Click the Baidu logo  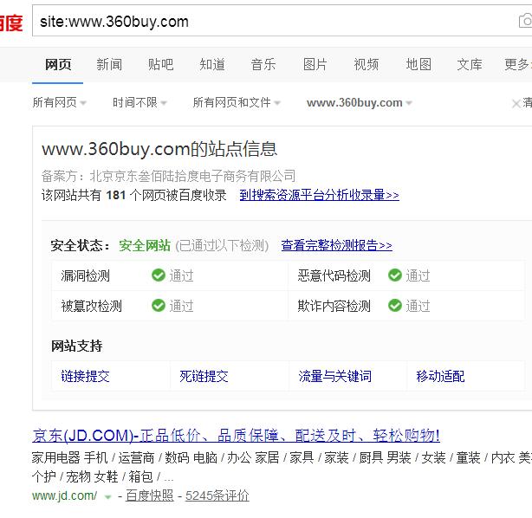pos(11,23)
